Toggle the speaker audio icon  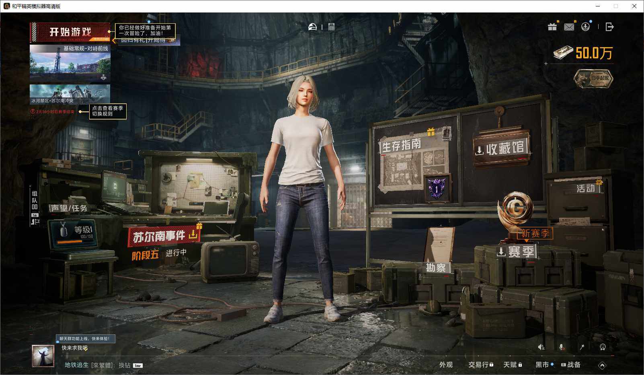(541, 347)
